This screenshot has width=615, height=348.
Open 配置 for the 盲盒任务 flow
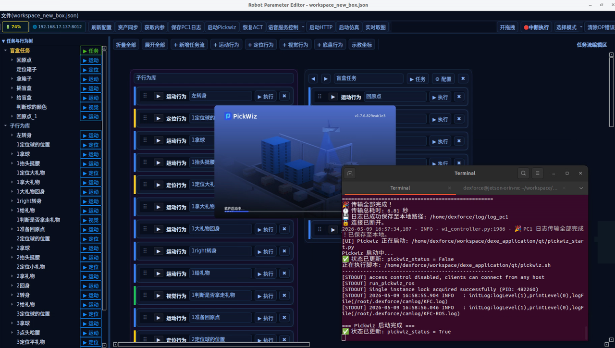pyautogui.click(x=443, y=79)
